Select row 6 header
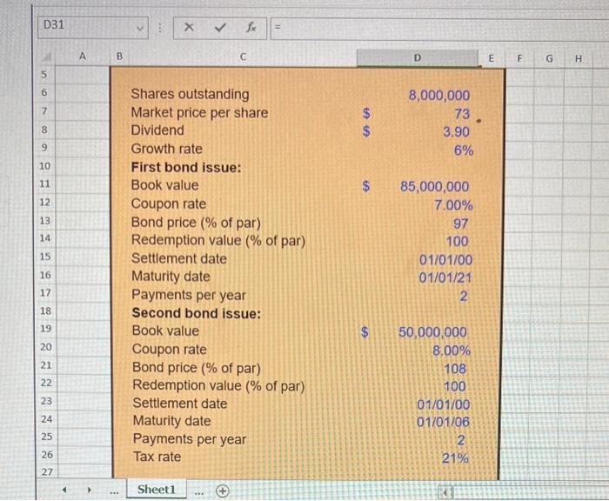This screenshot has width=609, height=501. tap(44, 92)
